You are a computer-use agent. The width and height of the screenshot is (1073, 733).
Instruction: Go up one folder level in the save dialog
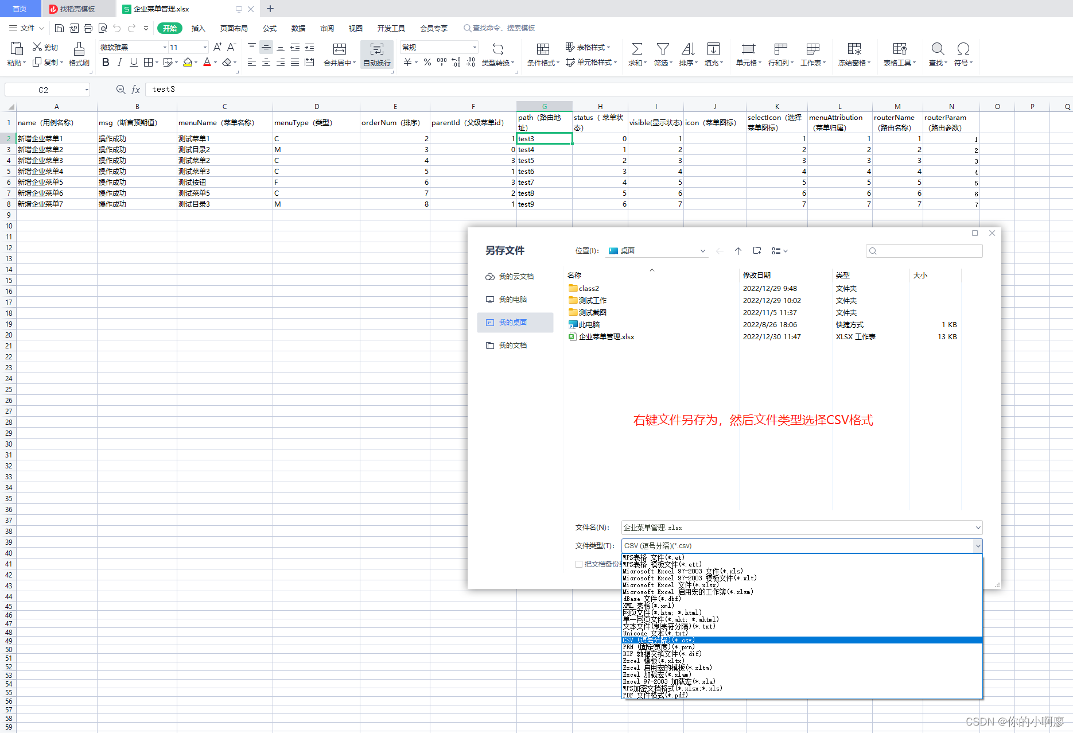(738, 251)
